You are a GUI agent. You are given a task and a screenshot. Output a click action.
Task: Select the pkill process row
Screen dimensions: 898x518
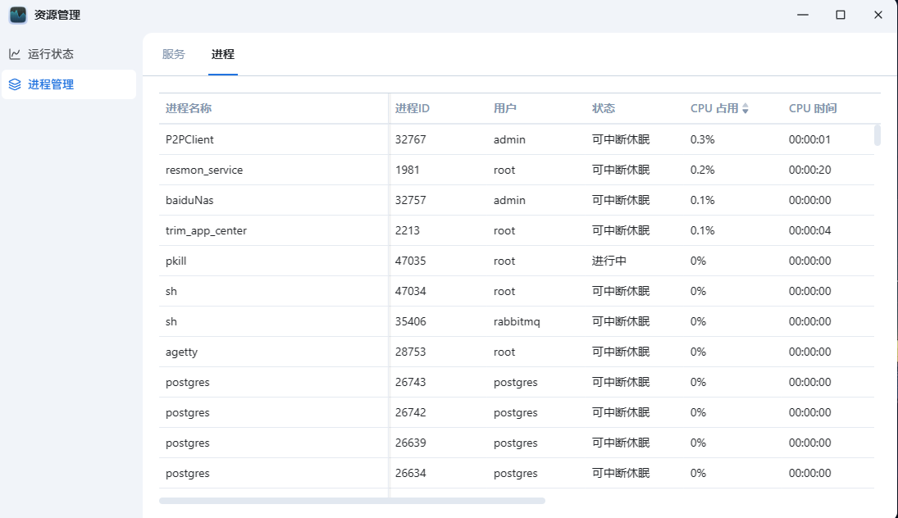point(517,261)
